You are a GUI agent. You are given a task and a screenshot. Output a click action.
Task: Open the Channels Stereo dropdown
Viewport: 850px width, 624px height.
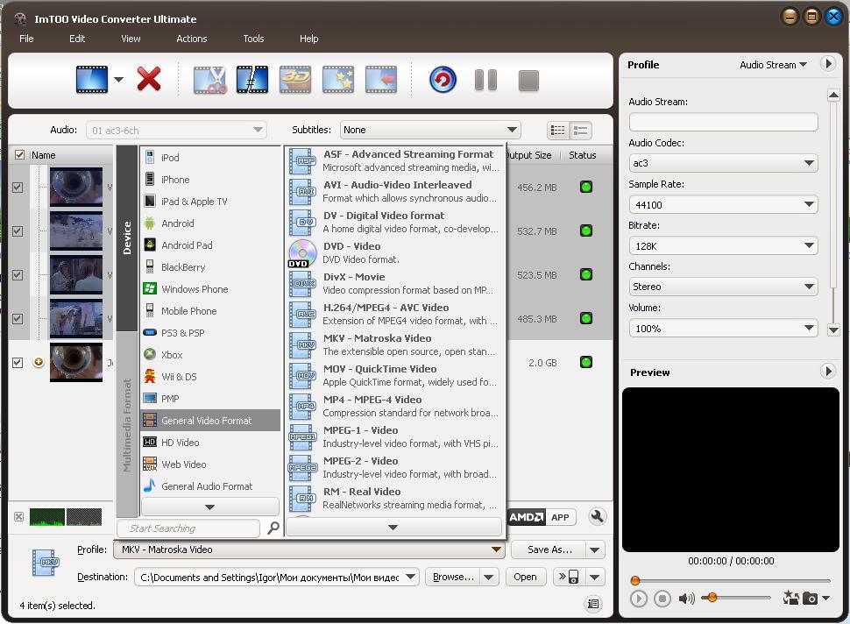coord(723,287)
